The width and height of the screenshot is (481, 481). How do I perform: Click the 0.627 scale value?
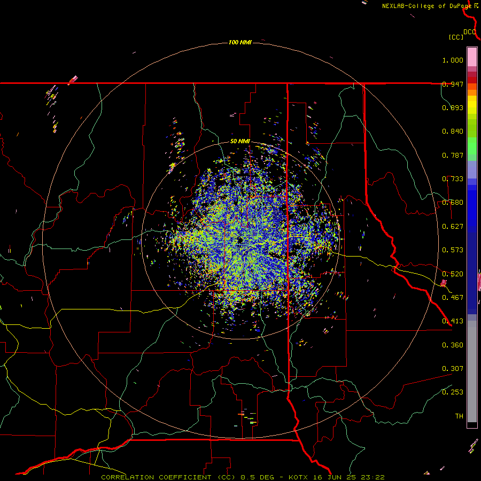click(453, 227)
